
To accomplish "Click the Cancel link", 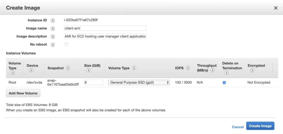I will pyautogui.click(x=238, y=127).
